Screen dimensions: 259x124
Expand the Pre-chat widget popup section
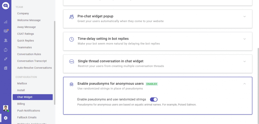245,16
